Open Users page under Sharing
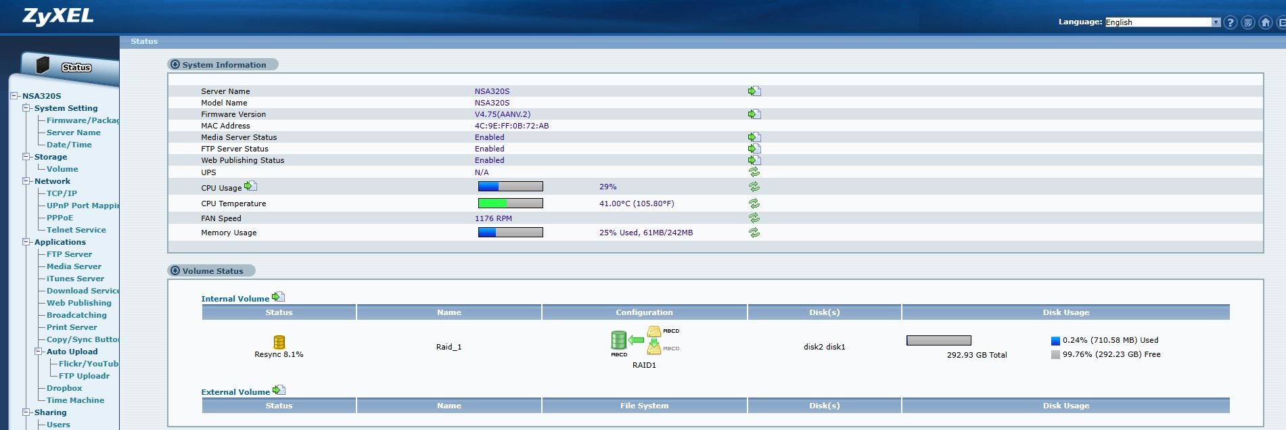Viewport: 1286px width, 430px height. pyautogui.click(x=58, y=425)
